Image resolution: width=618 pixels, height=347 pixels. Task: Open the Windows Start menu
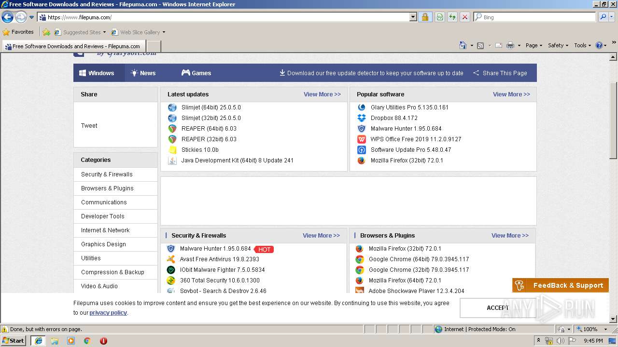coord(13,341)
